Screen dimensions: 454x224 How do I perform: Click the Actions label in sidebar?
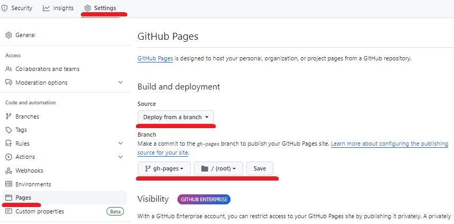pyautogui.click(x=25, y=157)
